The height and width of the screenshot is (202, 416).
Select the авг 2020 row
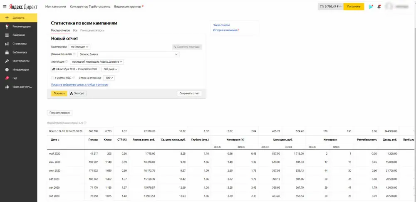(x=231, y=179)
